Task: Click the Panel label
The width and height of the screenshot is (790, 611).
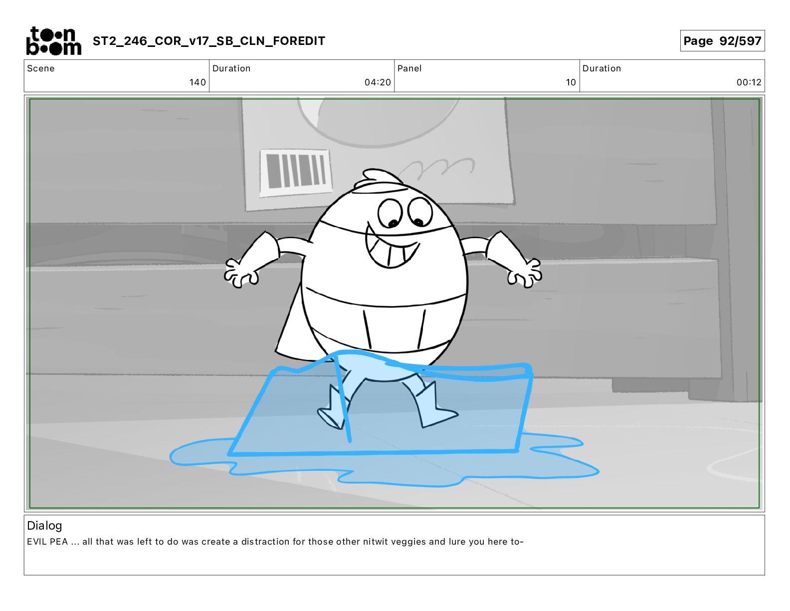Action: pyautogui.click(x=409, y=68)
